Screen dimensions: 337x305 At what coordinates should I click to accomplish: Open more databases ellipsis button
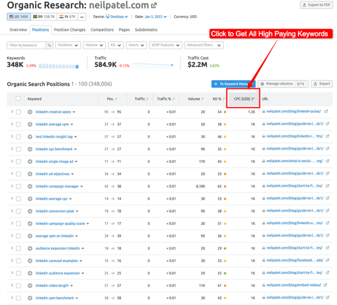coord(82,16)
